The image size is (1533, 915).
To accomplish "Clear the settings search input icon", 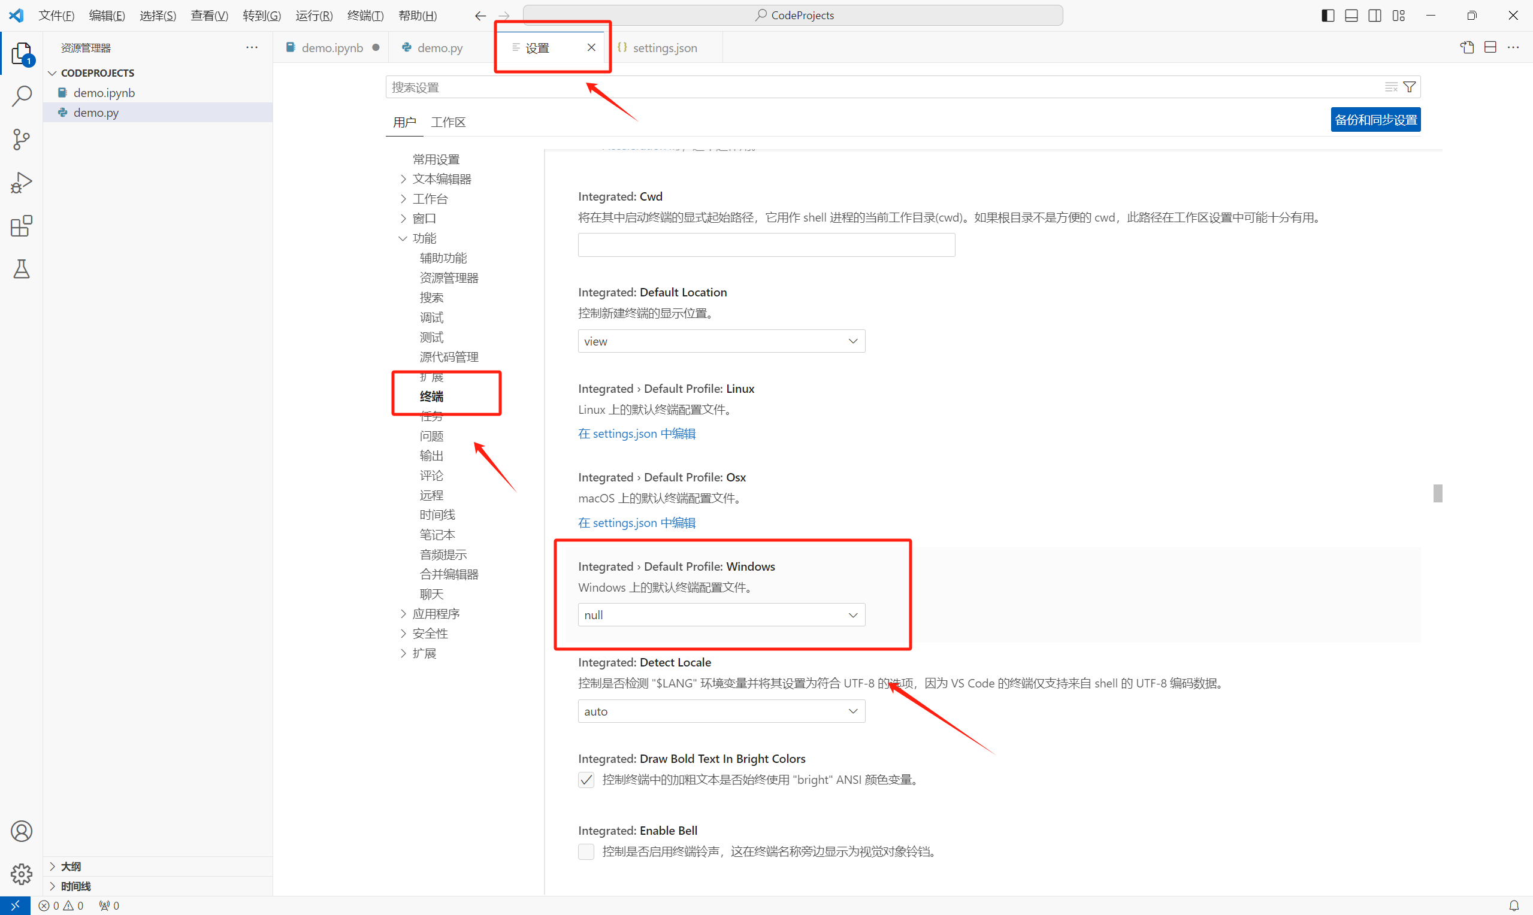I will (x=1391, y=87).
